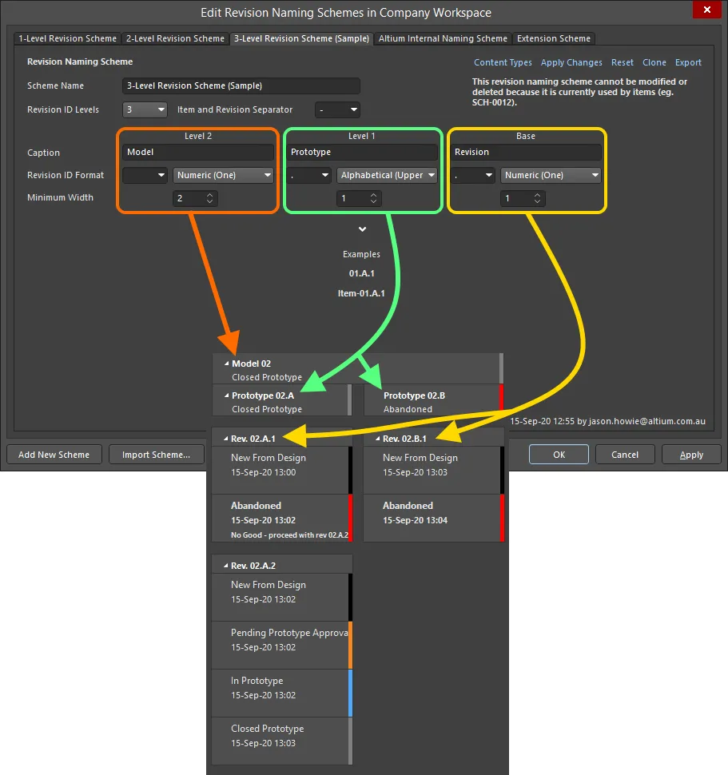The image size is (728, 775).
Task: Click the Export link
Action: tap(687, 62)
